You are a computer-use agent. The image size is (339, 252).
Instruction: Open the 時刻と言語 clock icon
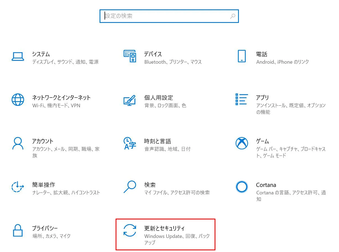[x=130, y=143]
